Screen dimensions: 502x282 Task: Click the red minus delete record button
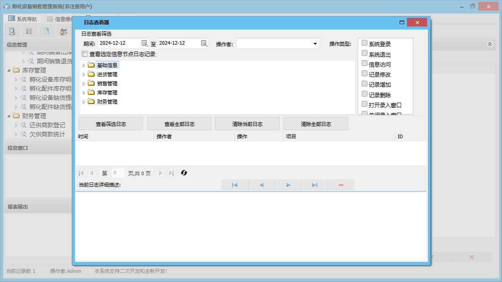click(341, 185)
